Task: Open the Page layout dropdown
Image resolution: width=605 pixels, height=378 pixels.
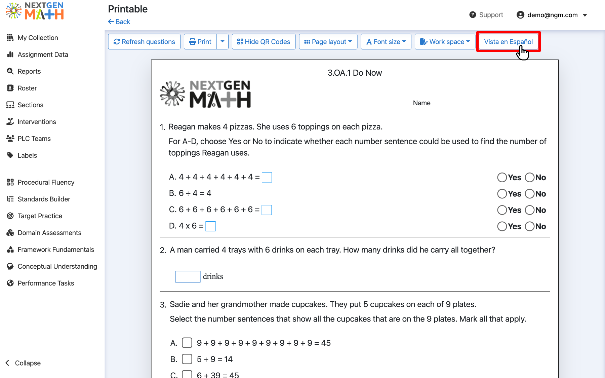Action: tap(328, 41)
